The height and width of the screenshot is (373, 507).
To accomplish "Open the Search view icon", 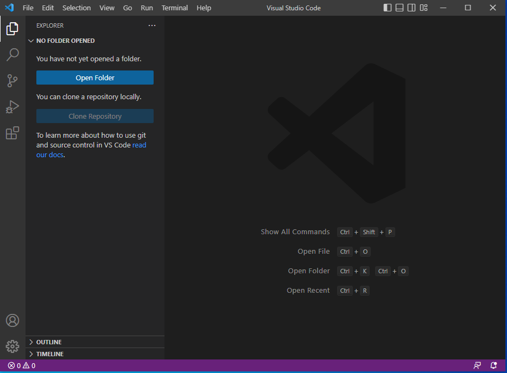I will (12, 55).
